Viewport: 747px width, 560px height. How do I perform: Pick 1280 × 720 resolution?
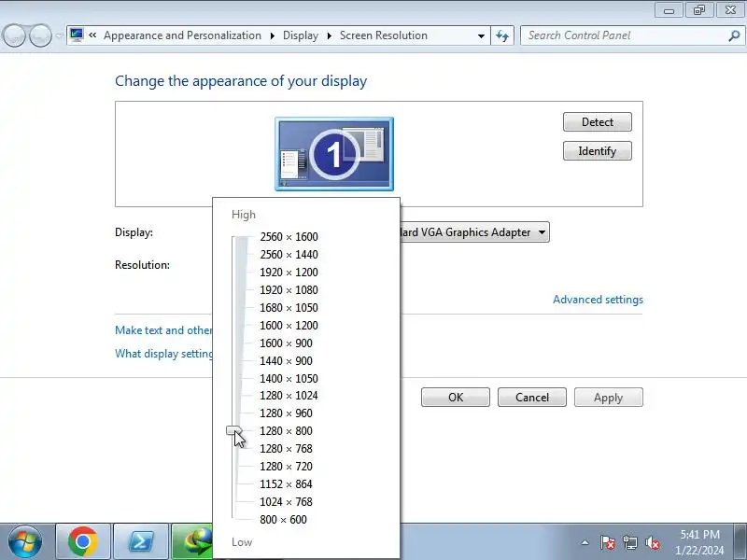click(286, 466)
